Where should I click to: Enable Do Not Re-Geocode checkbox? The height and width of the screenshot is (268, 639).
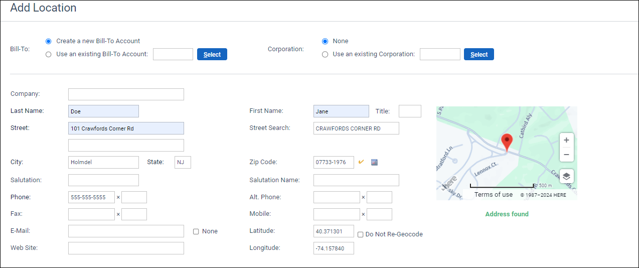tap(360, 234)
